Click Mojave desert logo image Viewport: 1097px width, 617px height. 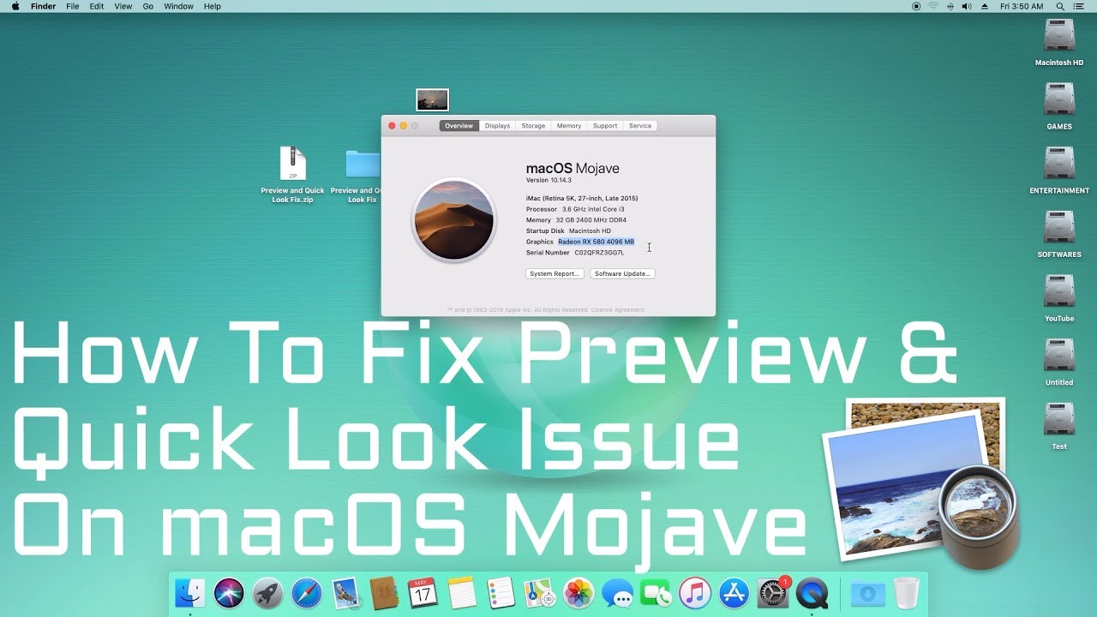tap(454, 219)
